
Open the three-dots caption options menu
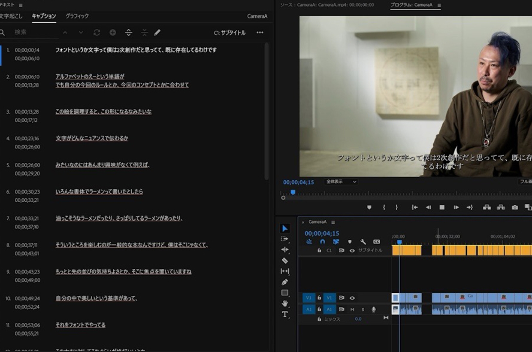point(260,33)
